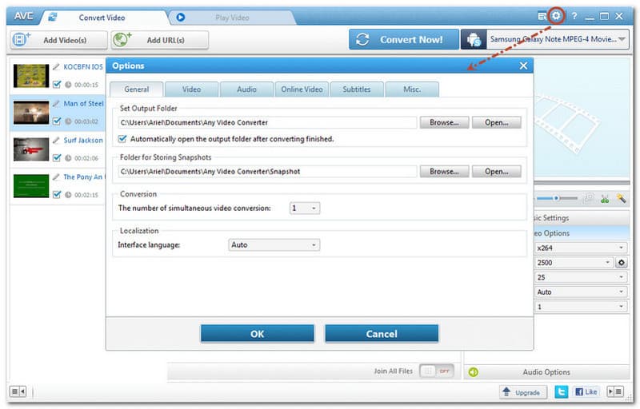Select the Man of Steel video thumbnail
640x409 pixels.
(x=31, y=112)
